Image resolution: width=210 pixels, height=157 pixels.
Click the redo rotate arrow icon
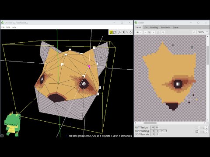[x=131, y=32]
